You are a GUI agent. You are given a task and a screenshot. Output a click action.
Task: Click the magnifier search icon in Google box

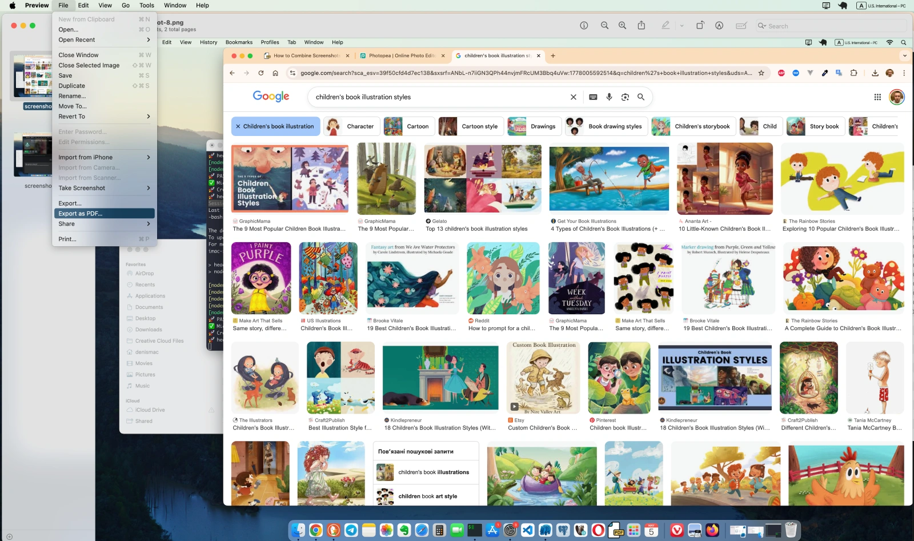[x=641, y=97]
